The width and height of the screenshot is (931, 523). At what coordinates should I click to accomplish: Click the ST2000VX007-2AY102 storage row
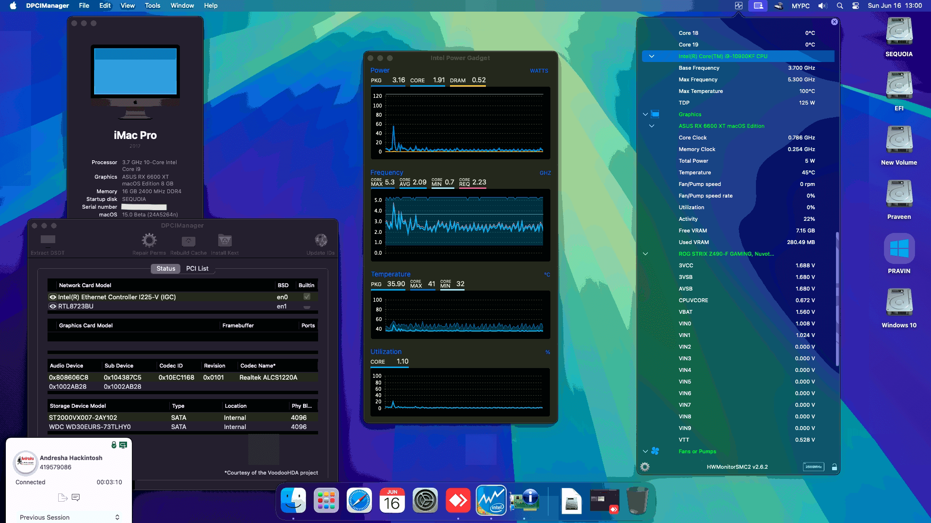[183, 417]
